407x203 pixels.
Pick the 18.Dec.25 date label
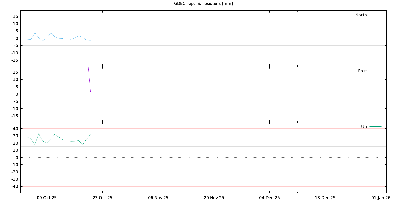point(325,198)
